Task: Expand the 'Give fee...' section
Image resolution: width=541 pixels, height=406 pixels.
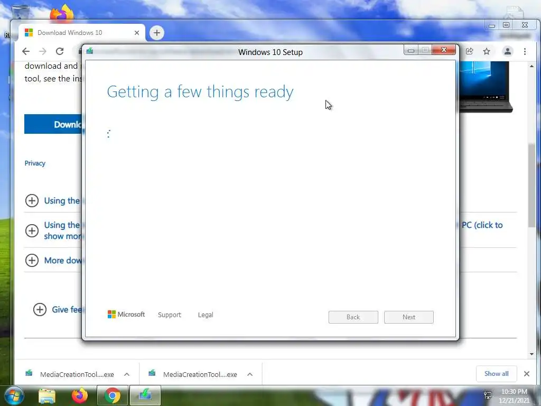Action: [x=40, y=310]
